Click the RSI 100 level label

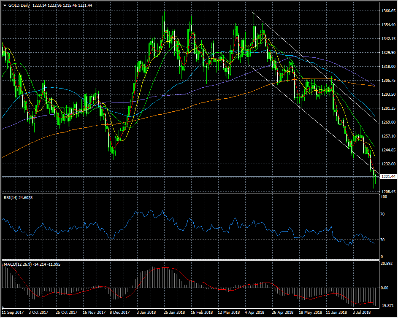pos(383,197)
